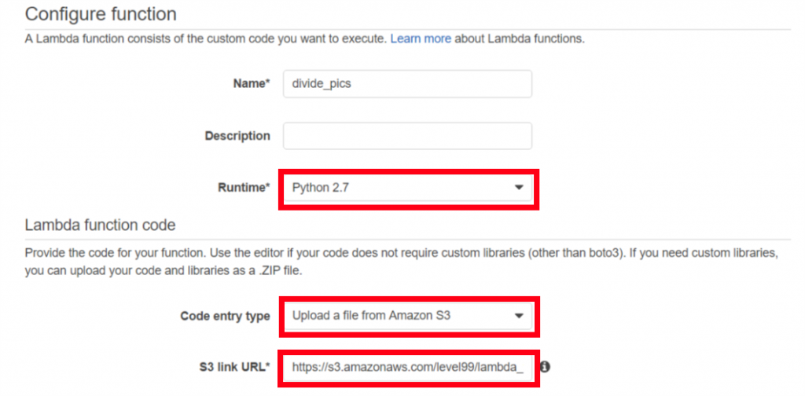Click the Upload a file from Amazon S3 option text
This screenshot has height=396, width=805.
pos(371,316)
